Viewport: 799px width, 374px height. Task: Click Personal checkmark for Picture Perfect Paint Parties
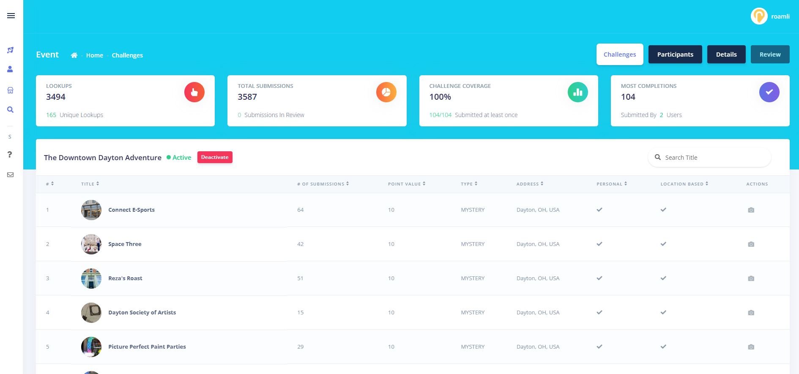click(x=599, y=347)
